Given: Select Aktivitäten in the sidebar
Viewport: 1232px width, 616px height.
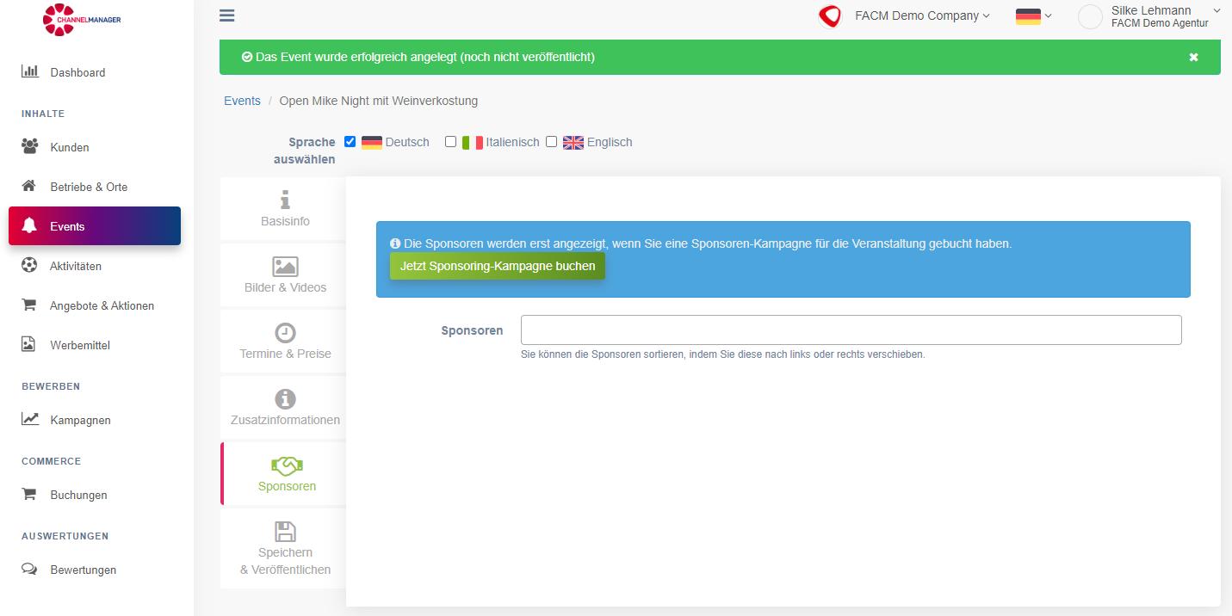Looking at the screenshot, I should [76, 266].
